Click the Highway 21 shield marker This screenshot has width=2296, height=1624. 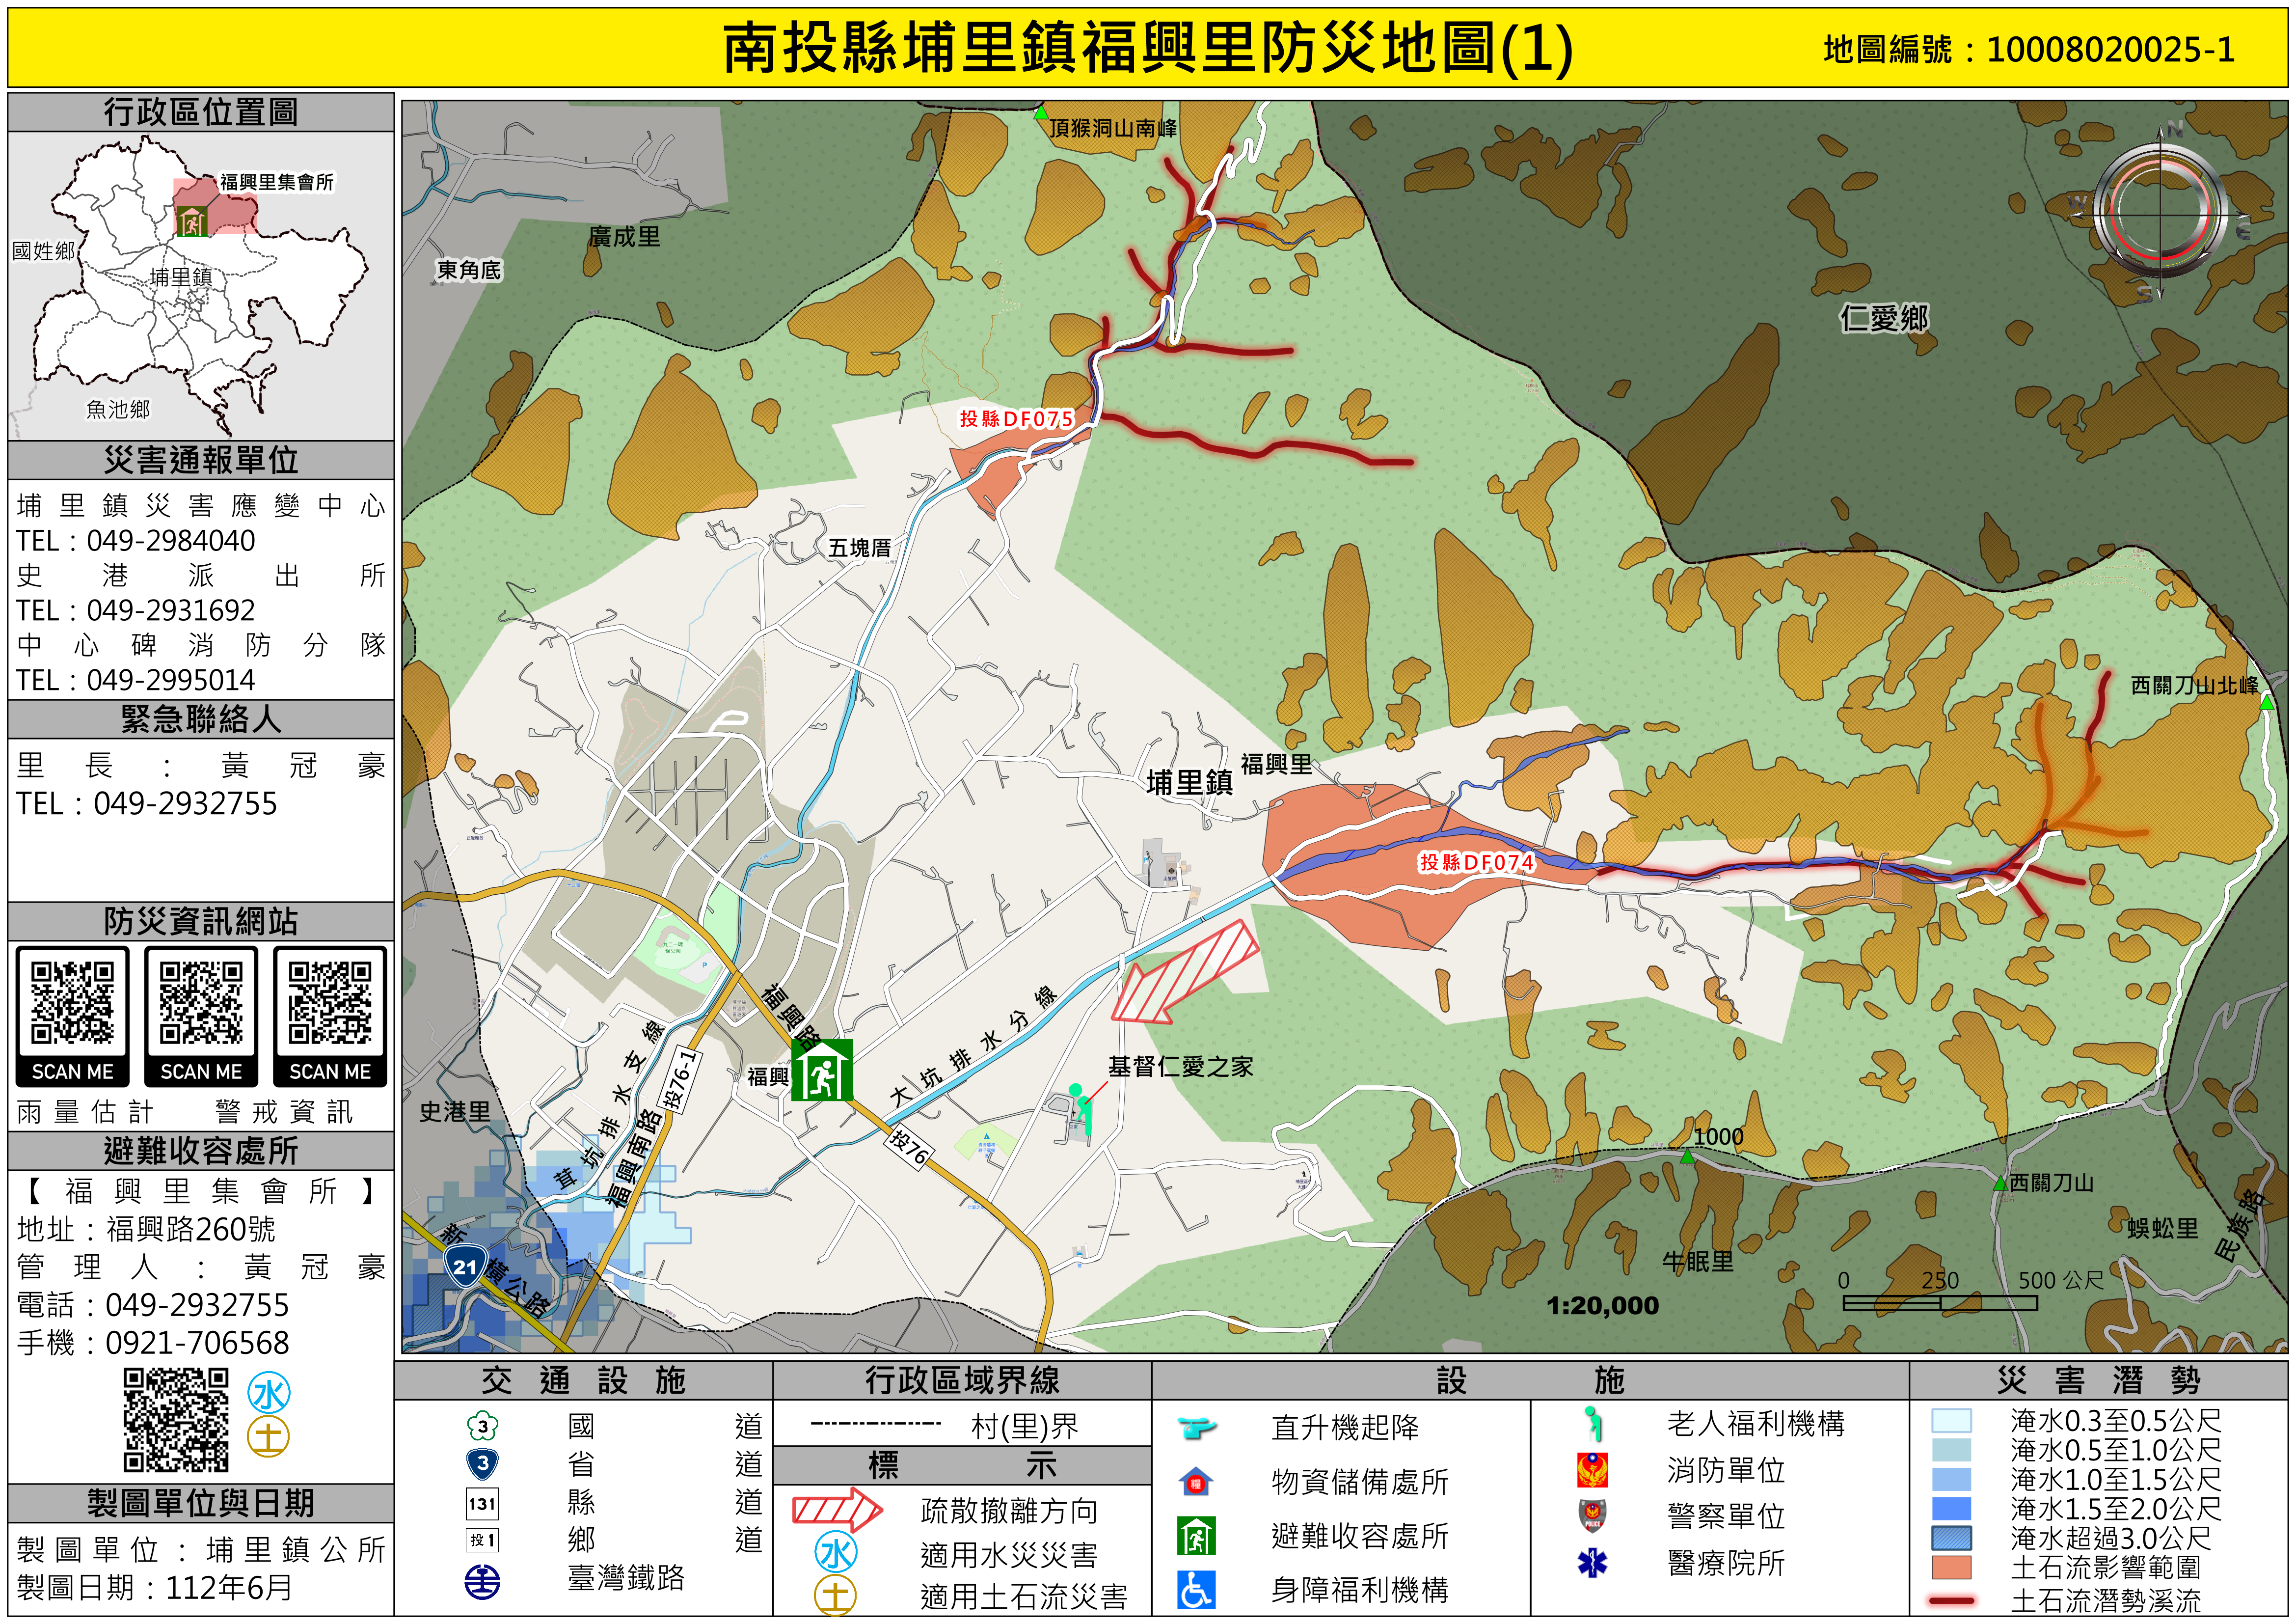[465, 1266]
